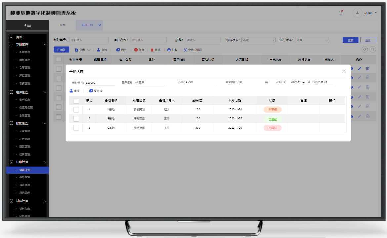This screenshot has height=238, width=387.
Task: Click the 打印 printer icon in the toolbar
Action: pyautogui.click(x=169, y=50)
